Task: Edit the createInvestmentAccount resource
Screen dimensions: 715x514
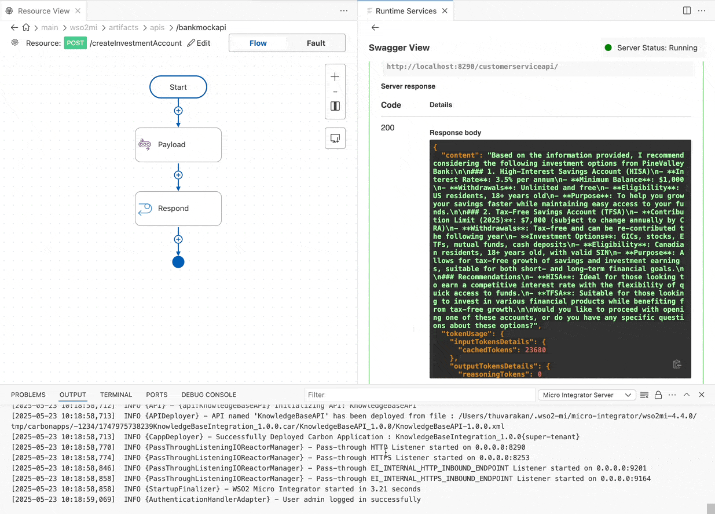Action: 199,43
